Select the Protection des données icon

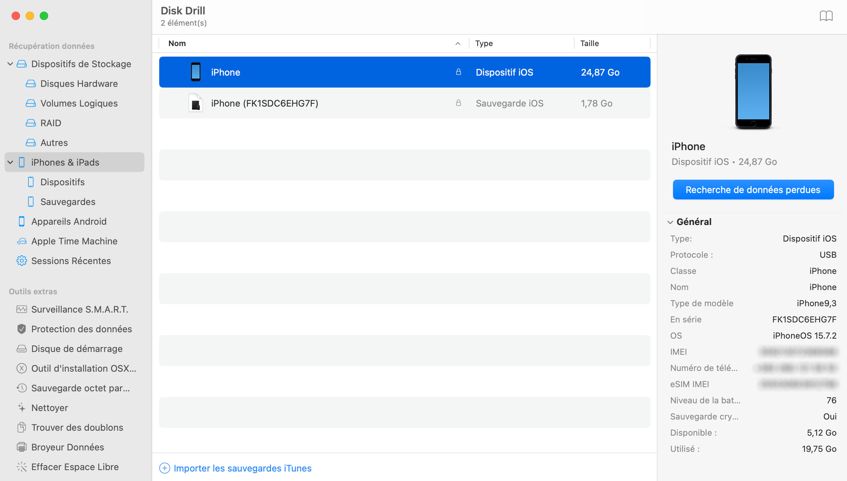click(x=21, y=329)
